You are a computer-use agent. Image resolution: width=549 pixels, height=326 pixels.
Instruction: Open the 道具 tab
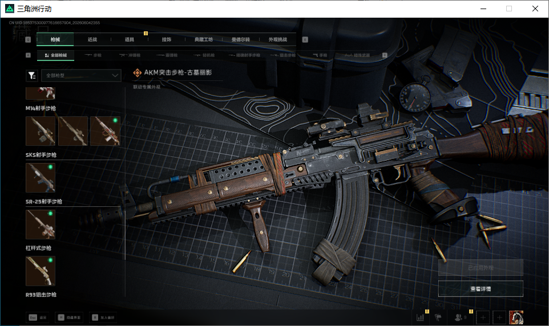(130, 39)
